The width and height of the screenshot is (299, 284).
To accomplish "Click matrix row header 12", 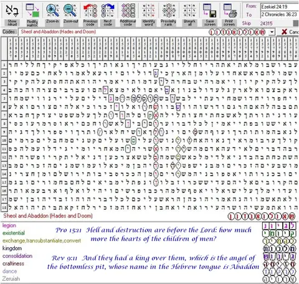I will 4,157.
